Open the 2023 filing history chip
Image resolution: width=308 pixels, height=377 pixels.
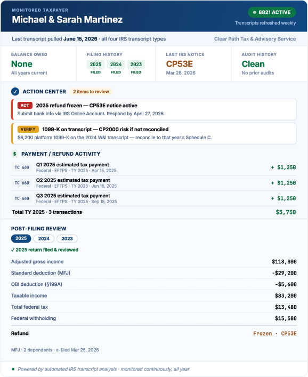136,65
